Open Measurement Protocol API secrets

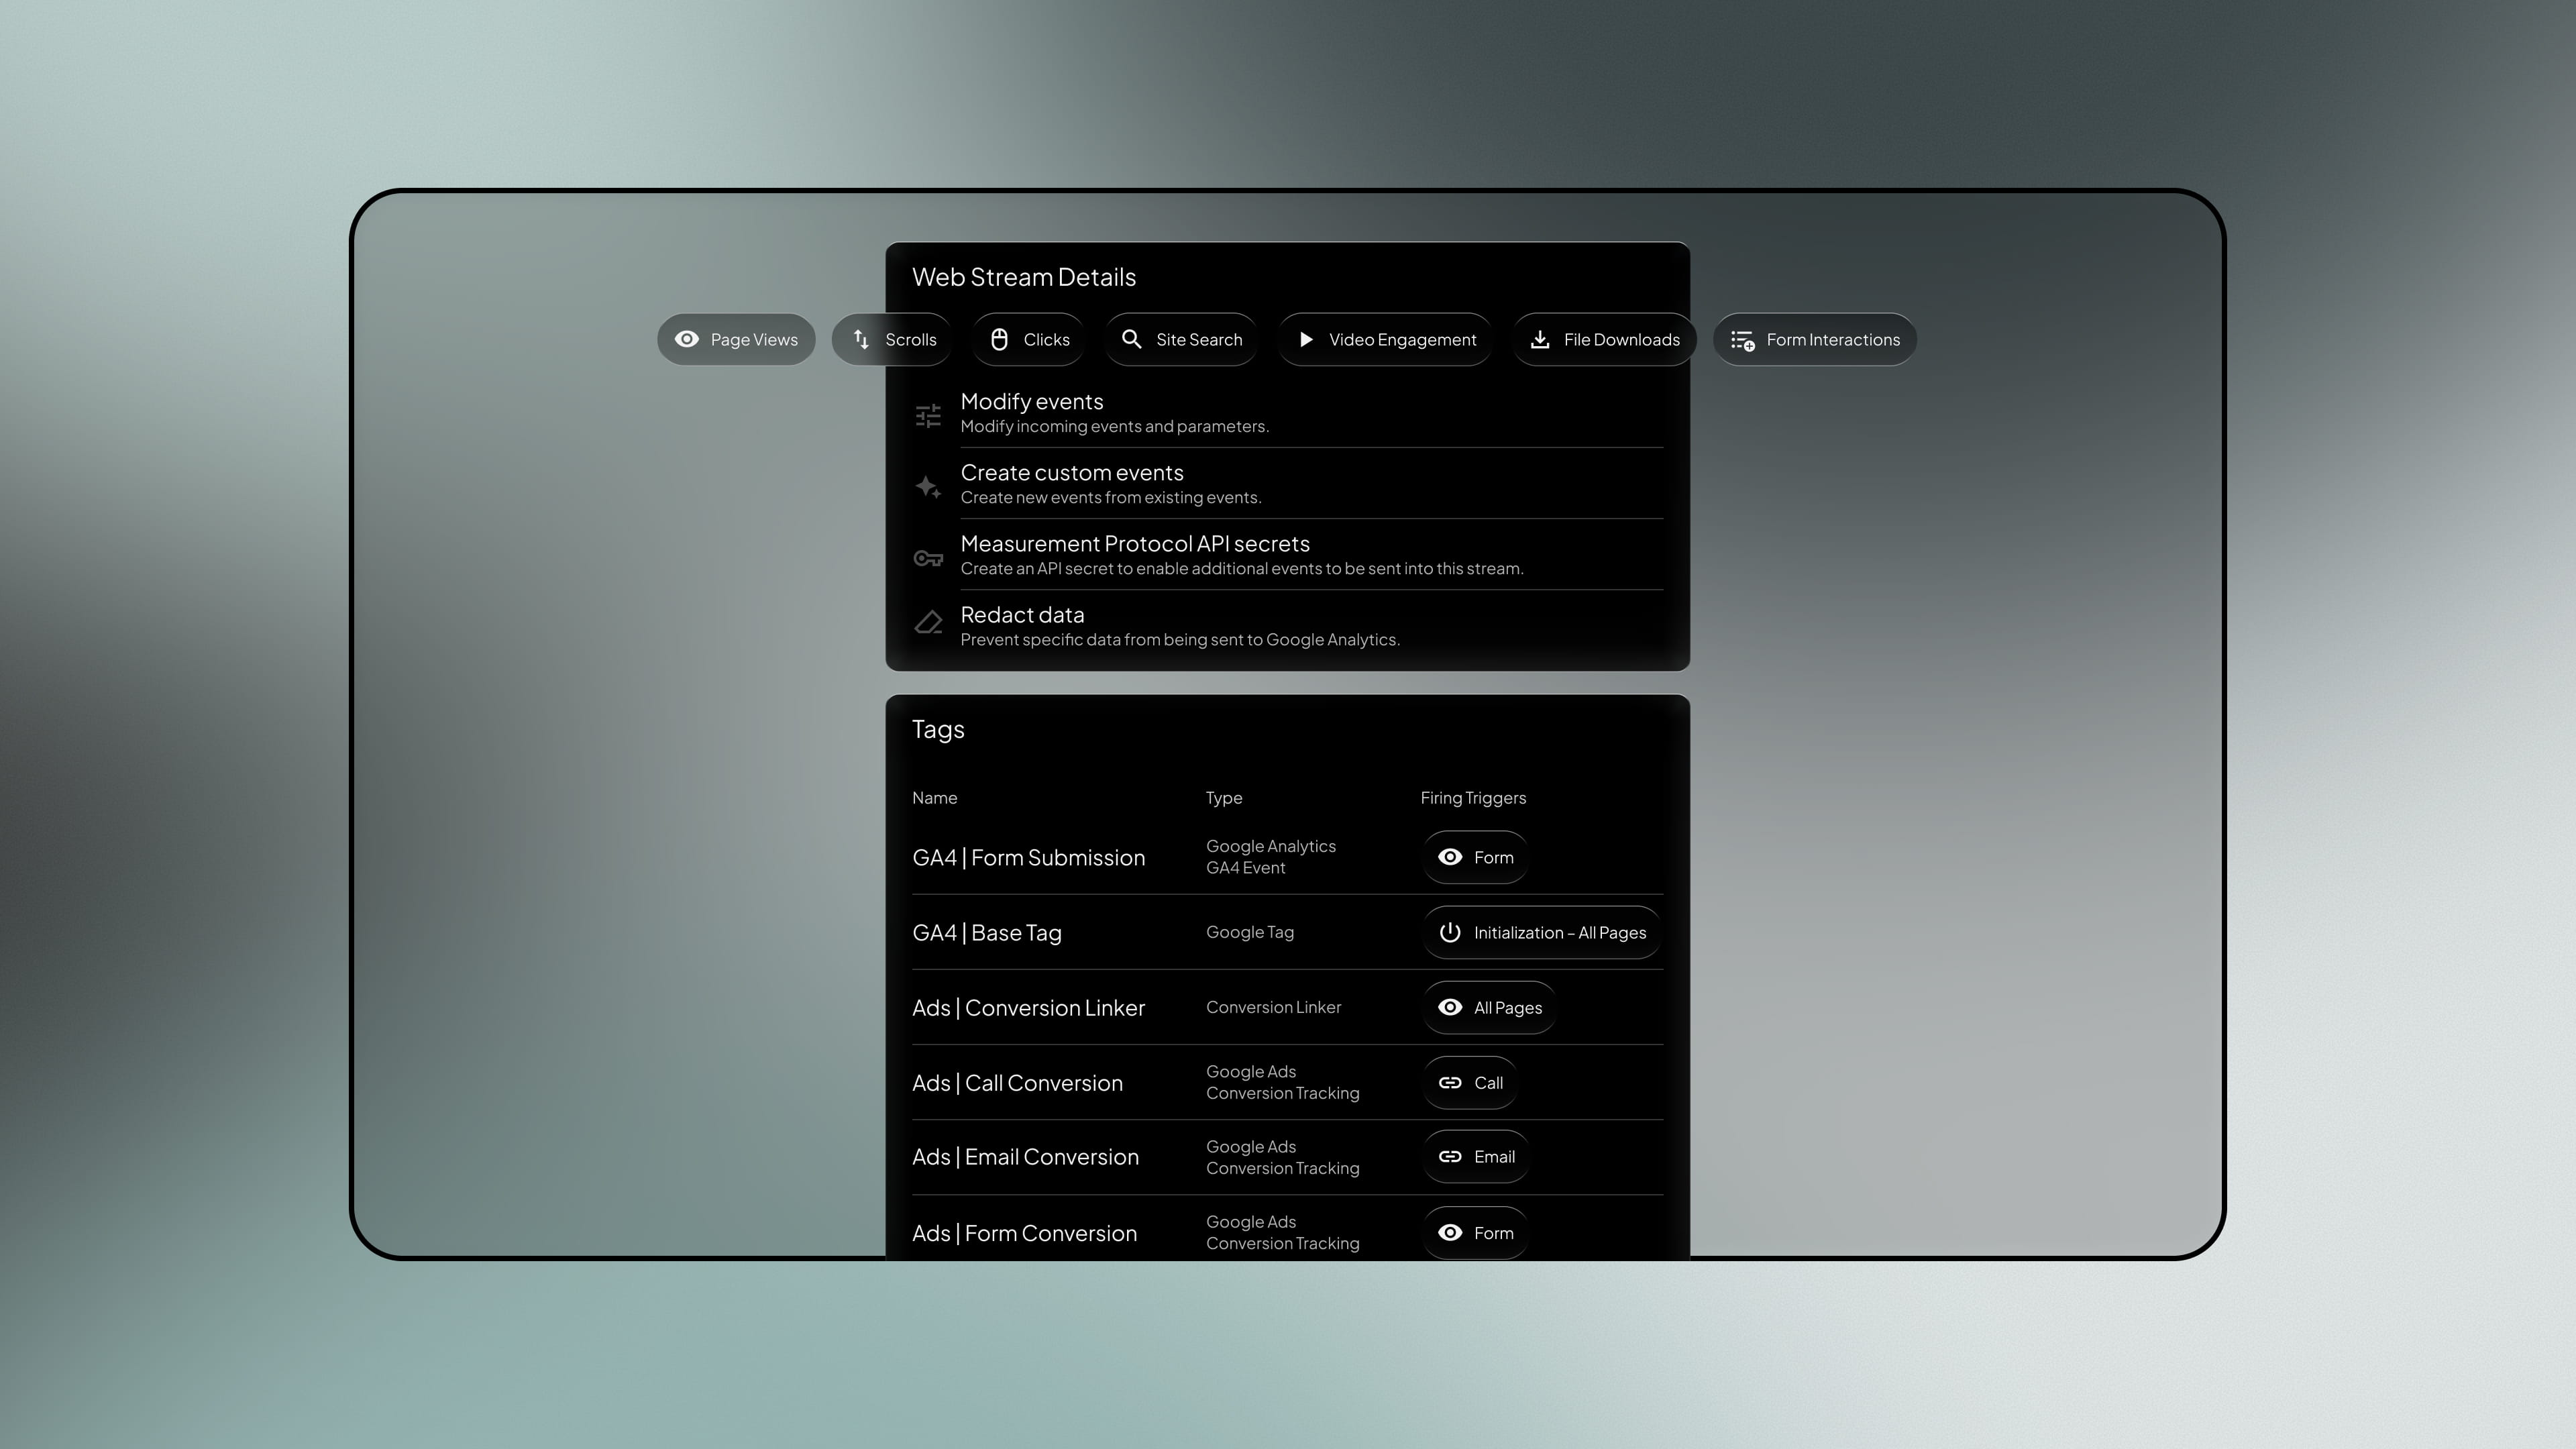pyautogui.click(x=1135, y=544)
